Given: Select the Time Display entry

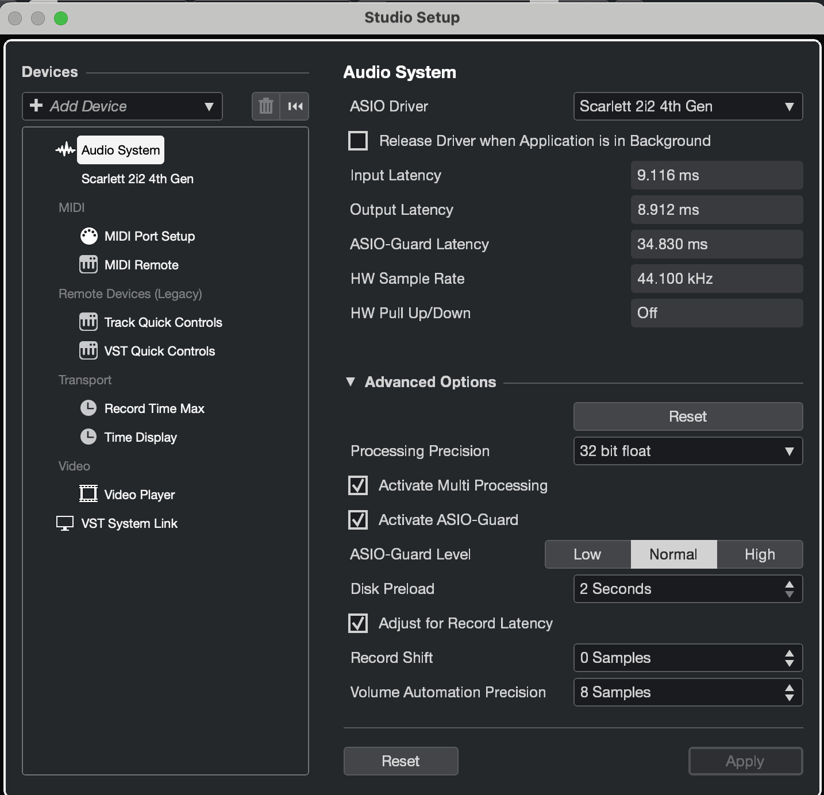Looking at the screenshot, I should click(140, 437).
